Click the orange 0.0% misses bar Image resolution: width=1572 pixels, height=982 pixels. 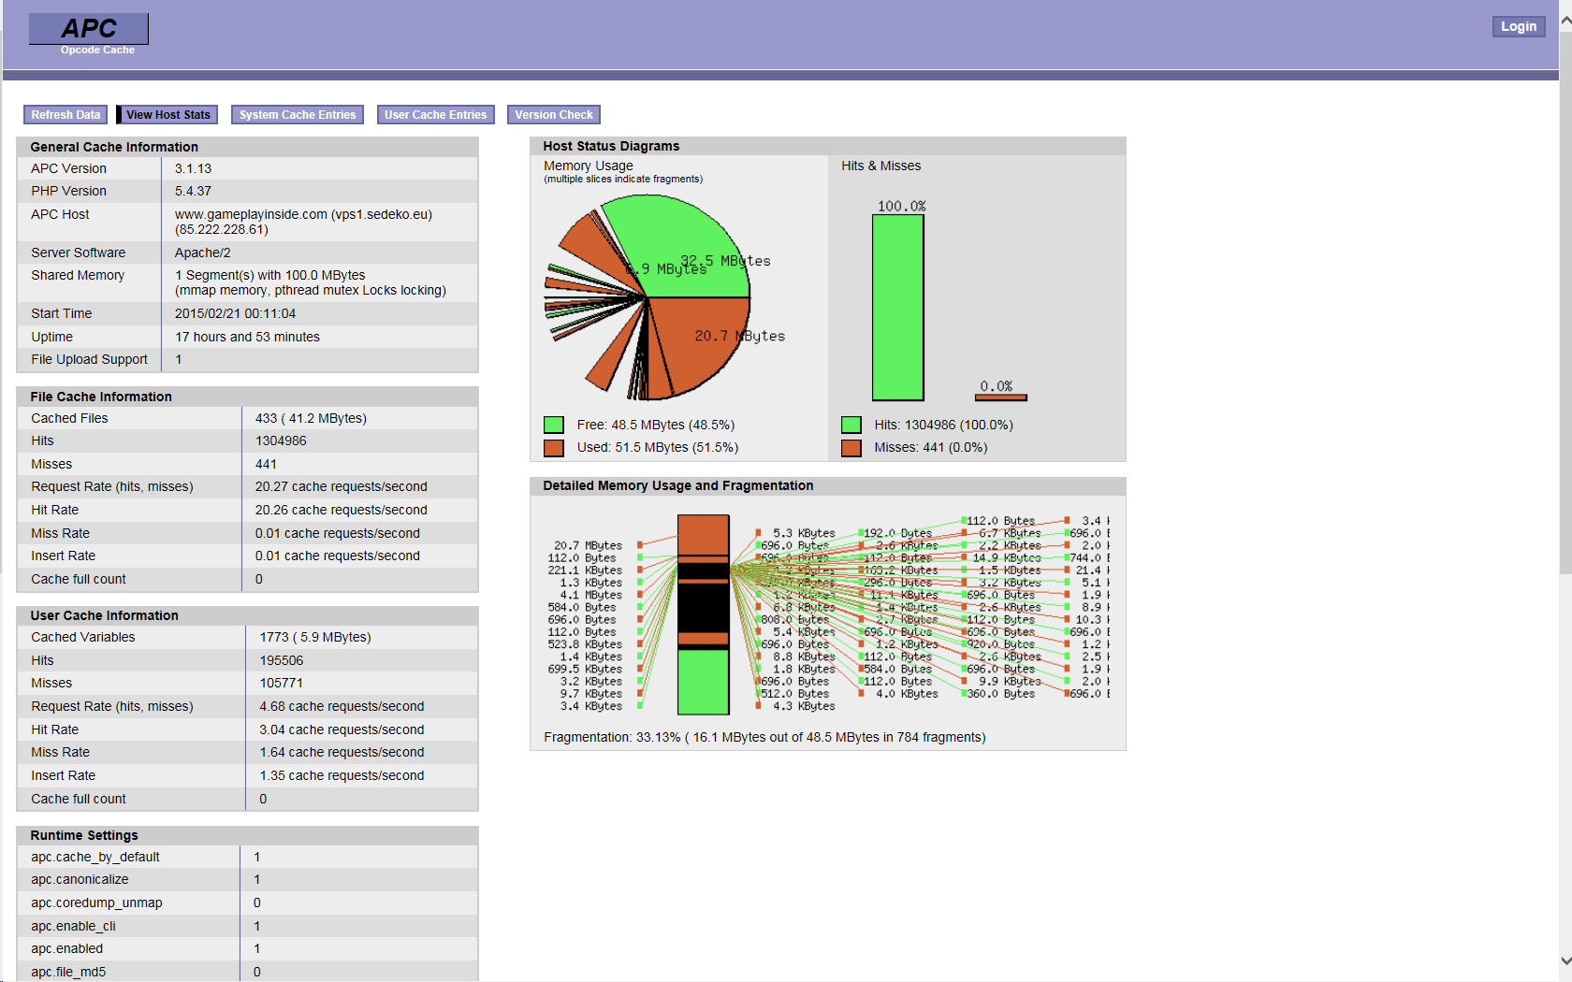(1001, 397)
